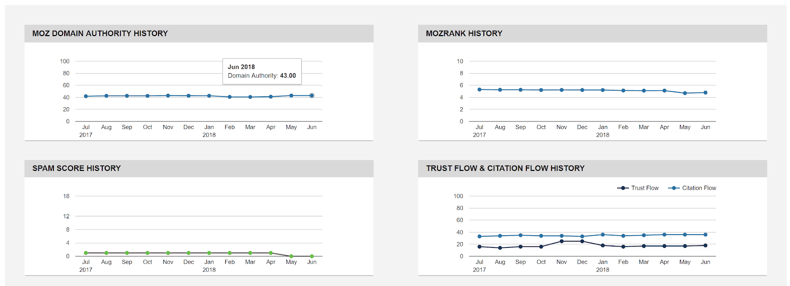
Task: Select Apr 2018 point on Spam Score chart
Action: tap(271, 253)
